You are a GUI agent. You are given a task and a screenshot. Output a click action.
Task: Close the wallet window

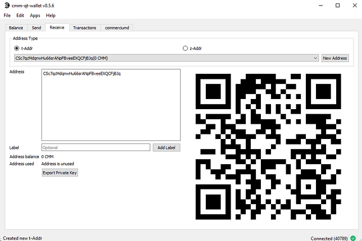(x=355, y=6)
